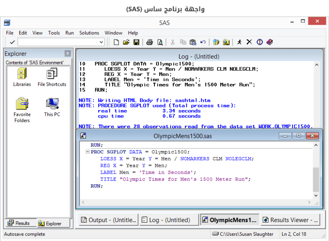329x241 pixels.
Task: Open the Solutions menu
Action: 89,33
